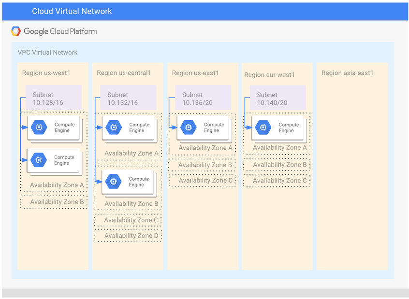Screen dimensions: 409x299
Task: Click the 'Availability Zone D' label
Action: (x=131, y=236)
